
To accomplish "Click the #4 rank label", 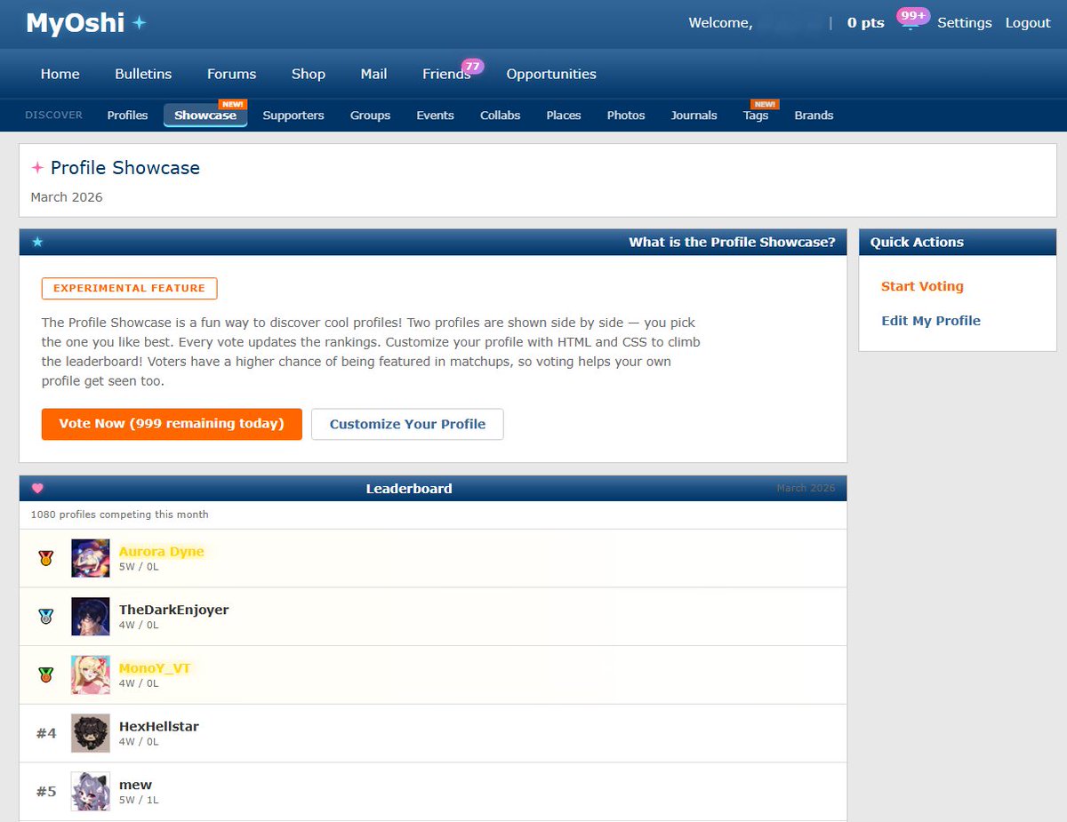I will (x=46, y=733).
